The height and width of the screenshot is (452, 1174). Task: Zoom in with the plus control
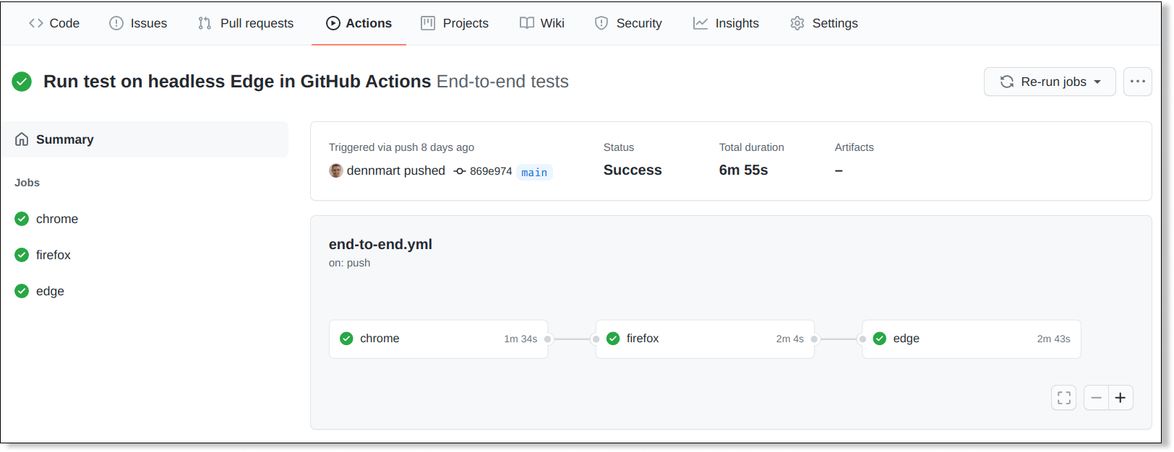[x=1120, y=397]
